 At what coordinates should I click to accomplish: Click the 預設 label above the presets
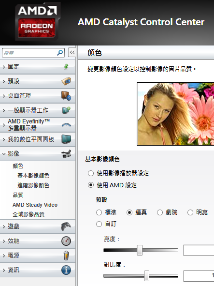pos(101,199)
